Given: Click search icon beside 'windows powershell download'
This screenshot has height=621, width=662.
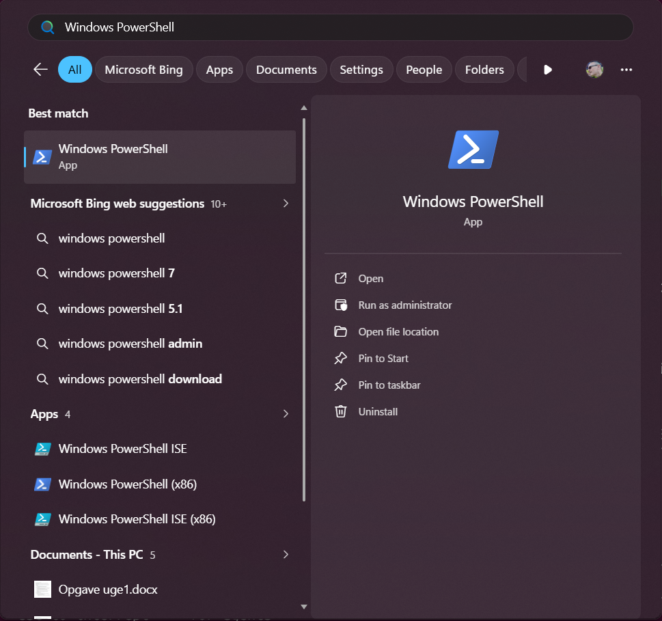Looking at the screenshot, I should [x=42, y=379].
